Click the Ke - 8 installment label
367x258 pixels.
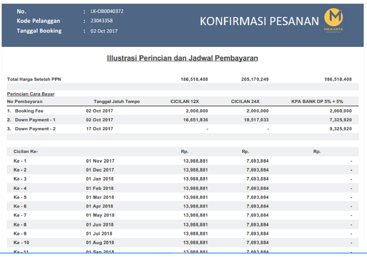tap(20, 225)
